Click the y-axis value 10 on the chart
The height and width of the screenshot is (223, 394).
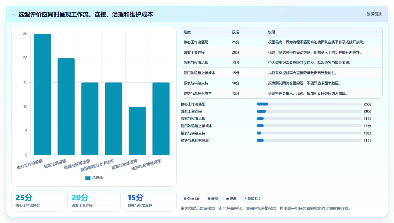click(25, 107)
